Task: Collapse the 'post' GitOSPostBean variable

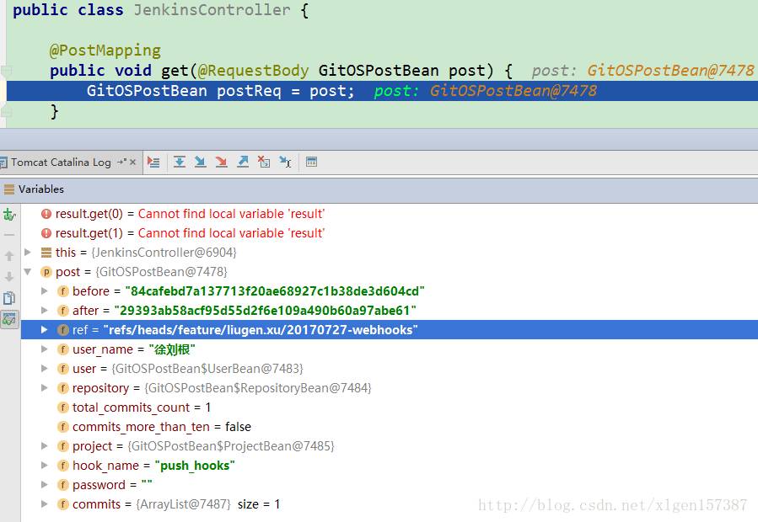Action: [x=28, y=272]
